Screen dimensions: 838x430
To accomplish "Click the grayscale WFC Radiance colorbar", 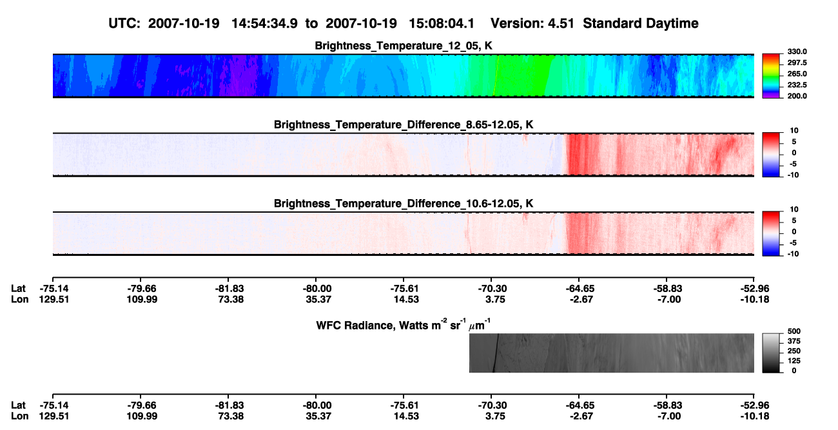I will [x=772, y=353].
